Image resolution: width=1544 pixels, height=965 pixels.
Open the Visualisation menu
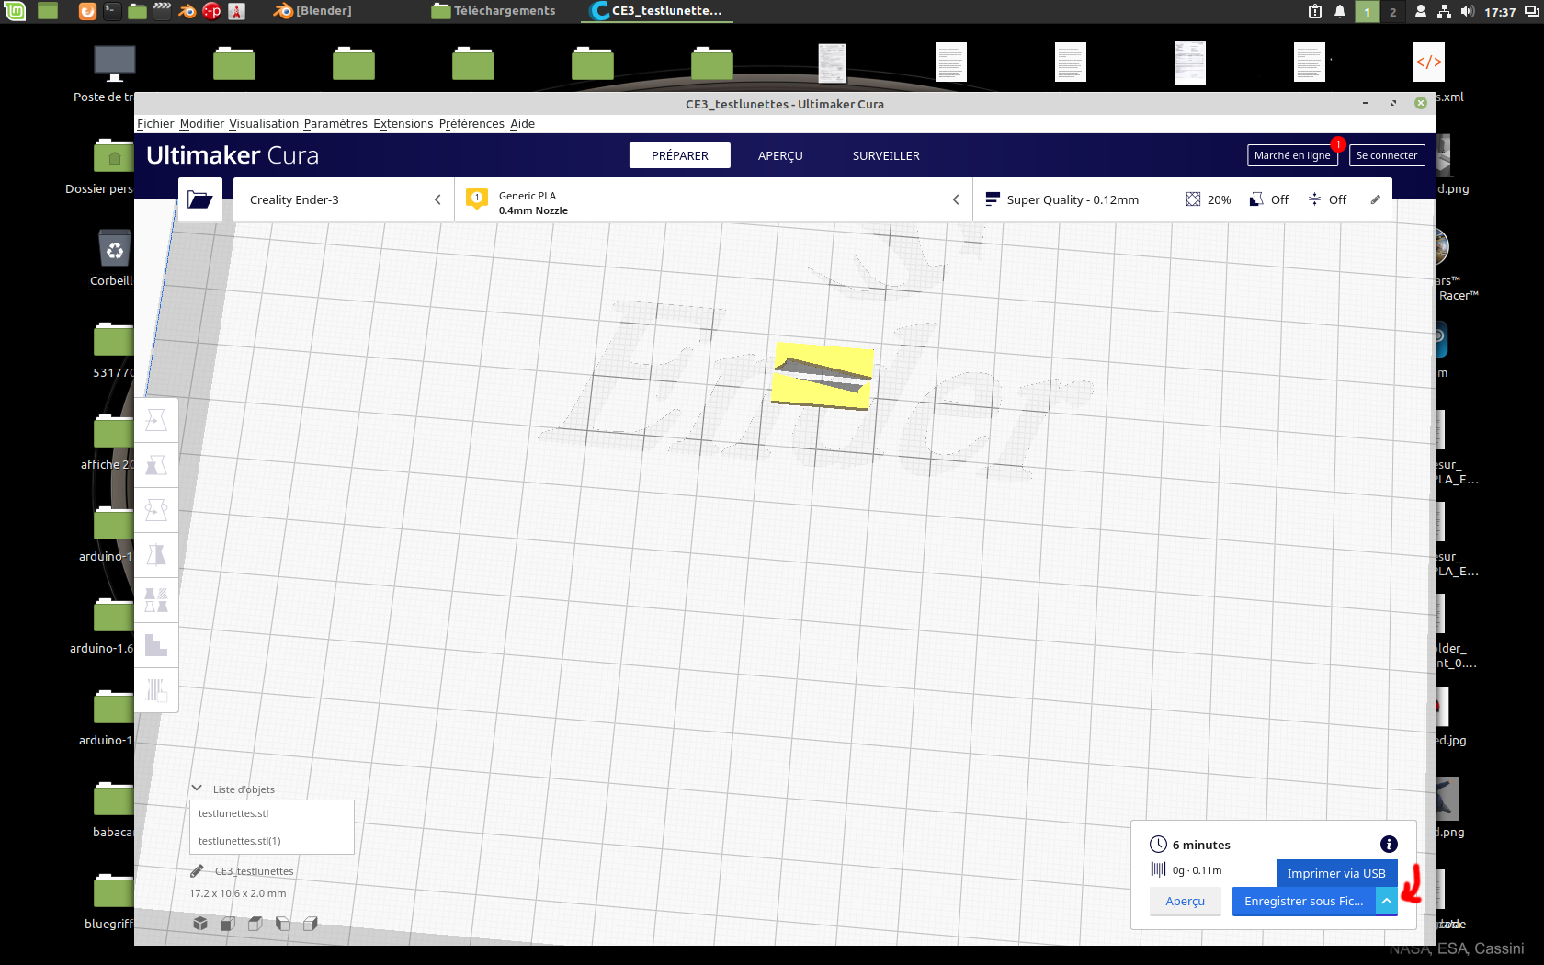264,124
